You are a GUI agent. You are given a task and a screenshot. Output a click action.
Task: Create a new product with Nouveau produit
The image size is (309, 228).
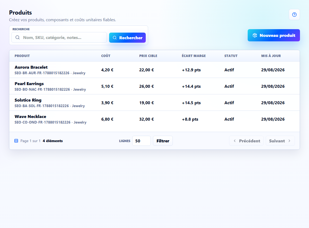pos(274,35)
